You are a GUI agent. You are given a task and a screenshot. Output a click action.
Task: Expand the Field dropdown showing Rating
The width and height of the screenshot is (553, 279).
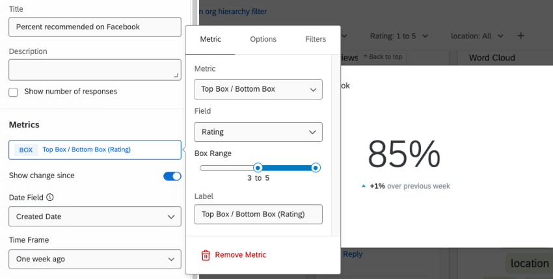(x=258, y=132)
